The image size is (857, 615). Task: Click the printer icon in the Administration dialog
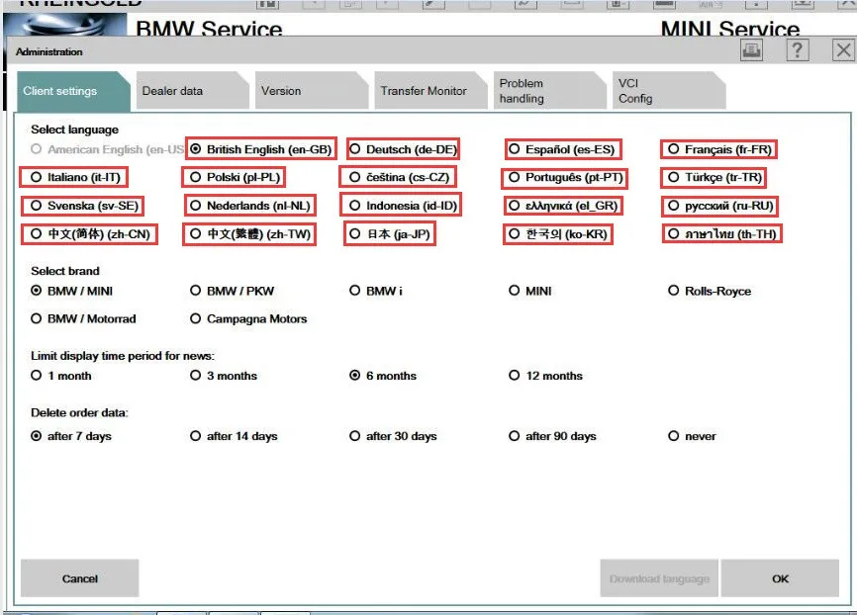pyautogui.click(x=750, y=49)
